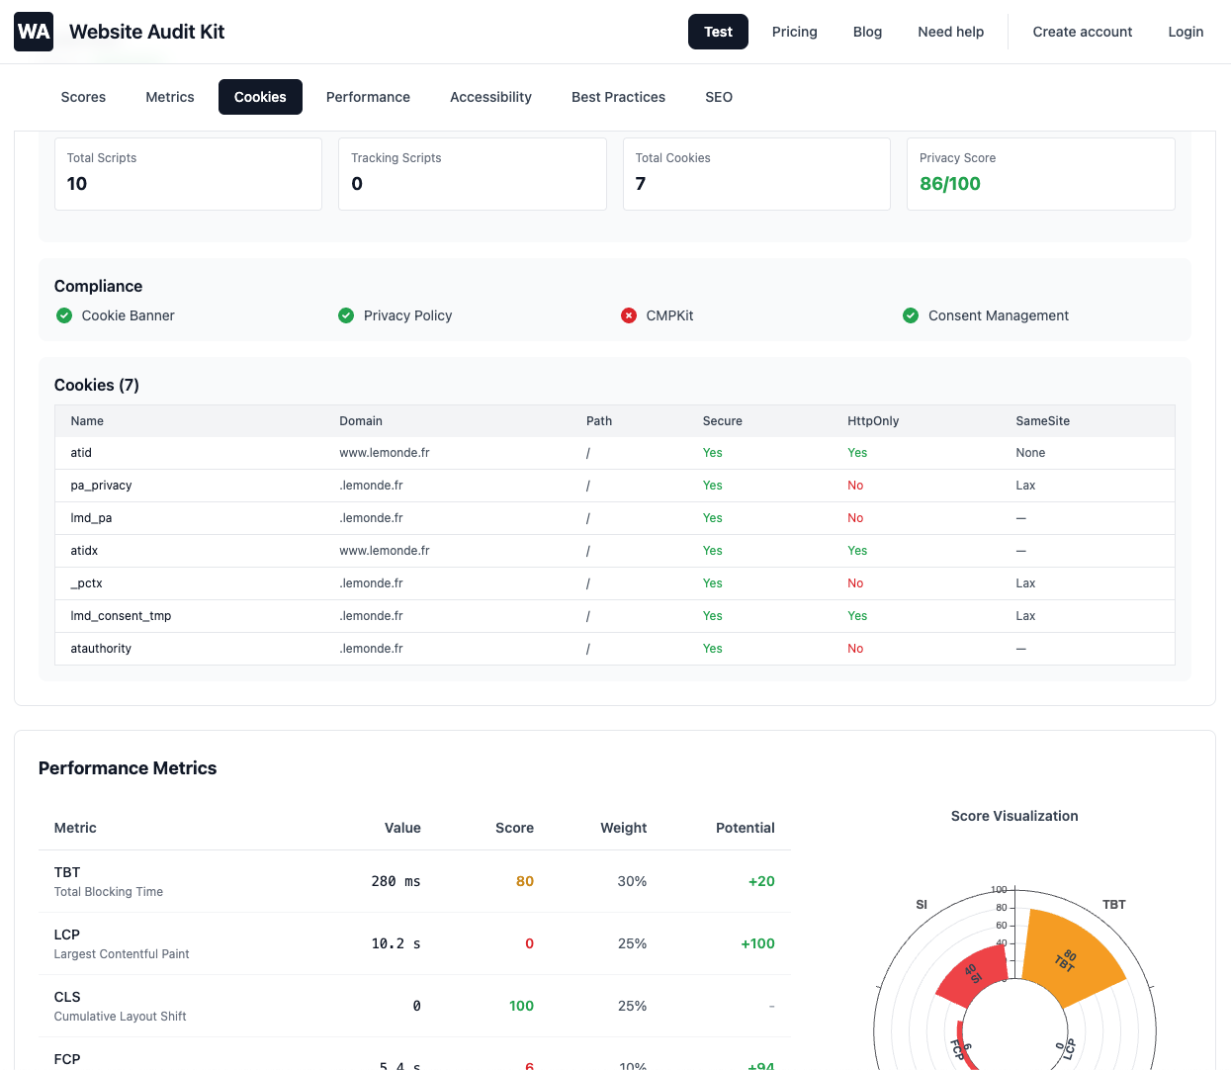Open the Pricing page
The image size is (1231, 1070).
(x=794, y=32)
